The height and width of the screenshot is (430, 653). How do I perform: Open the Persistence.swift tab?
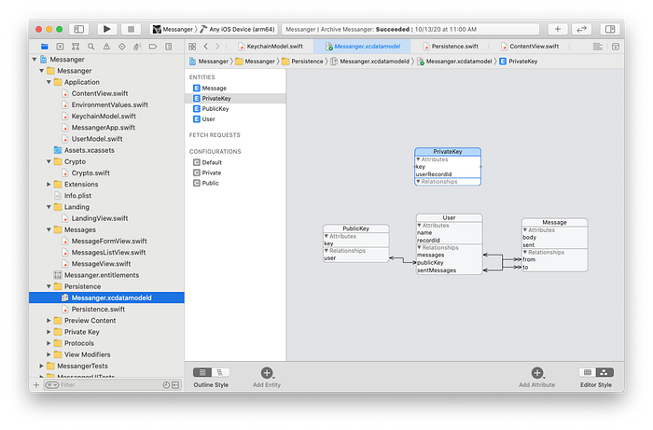pos(451,47)
